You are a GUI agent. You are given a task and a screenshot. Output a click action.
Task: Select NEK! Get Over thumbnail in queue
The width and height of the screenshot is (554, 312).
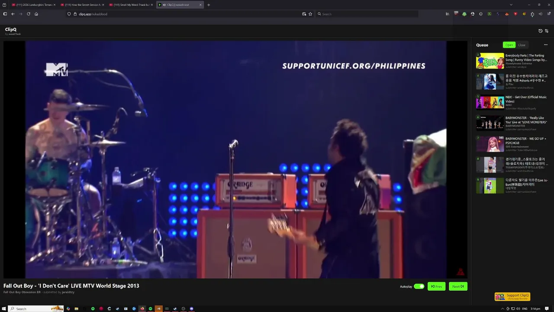click(x=490, y=103)
